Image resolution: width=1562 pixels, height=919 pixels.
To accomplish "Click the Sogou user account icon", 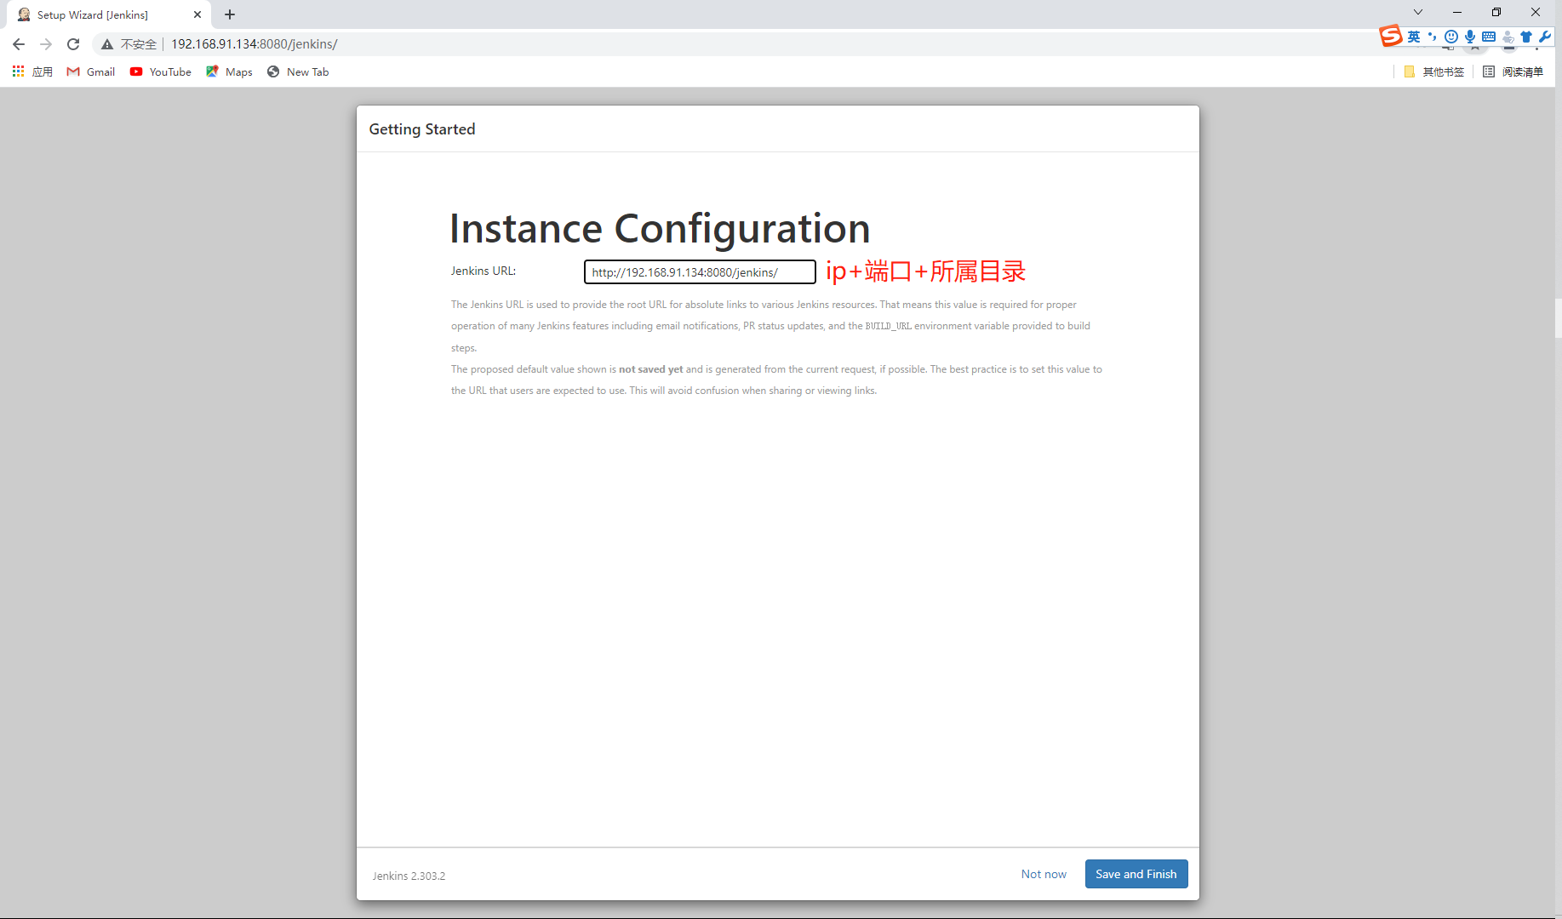I will coord(1508,36).
